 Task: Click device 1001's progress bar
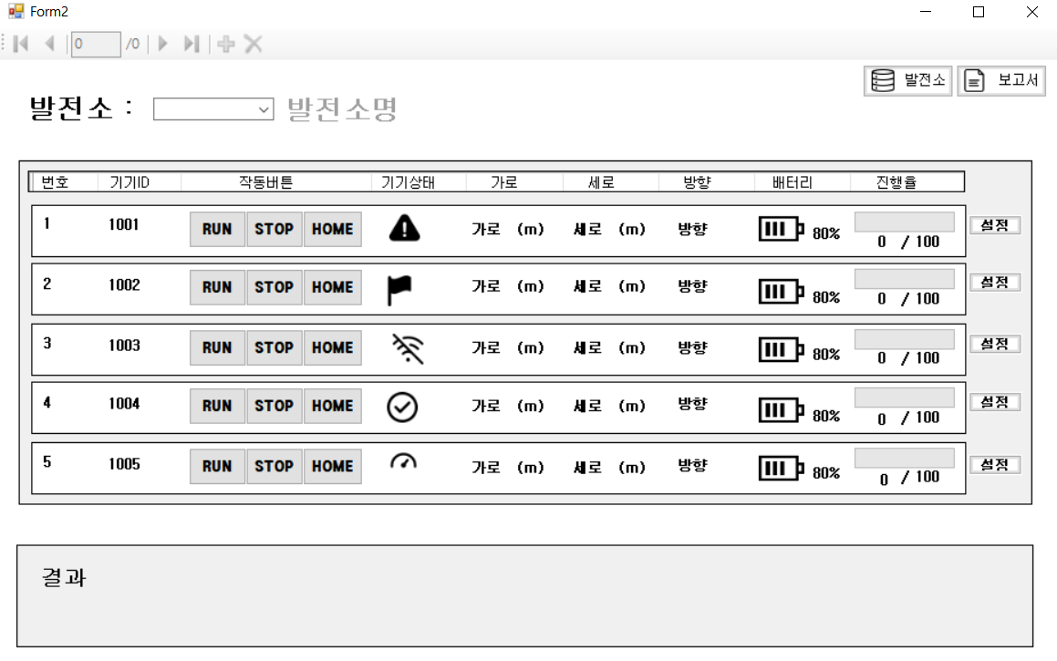[904, 220]
